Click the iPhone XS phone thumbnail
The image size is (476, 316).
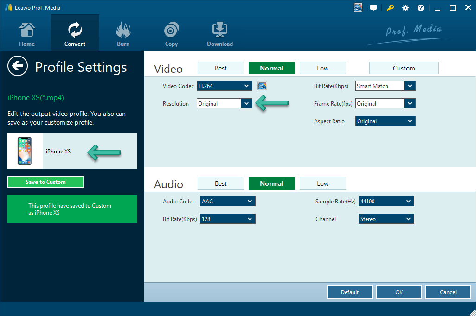pos(25,151)
